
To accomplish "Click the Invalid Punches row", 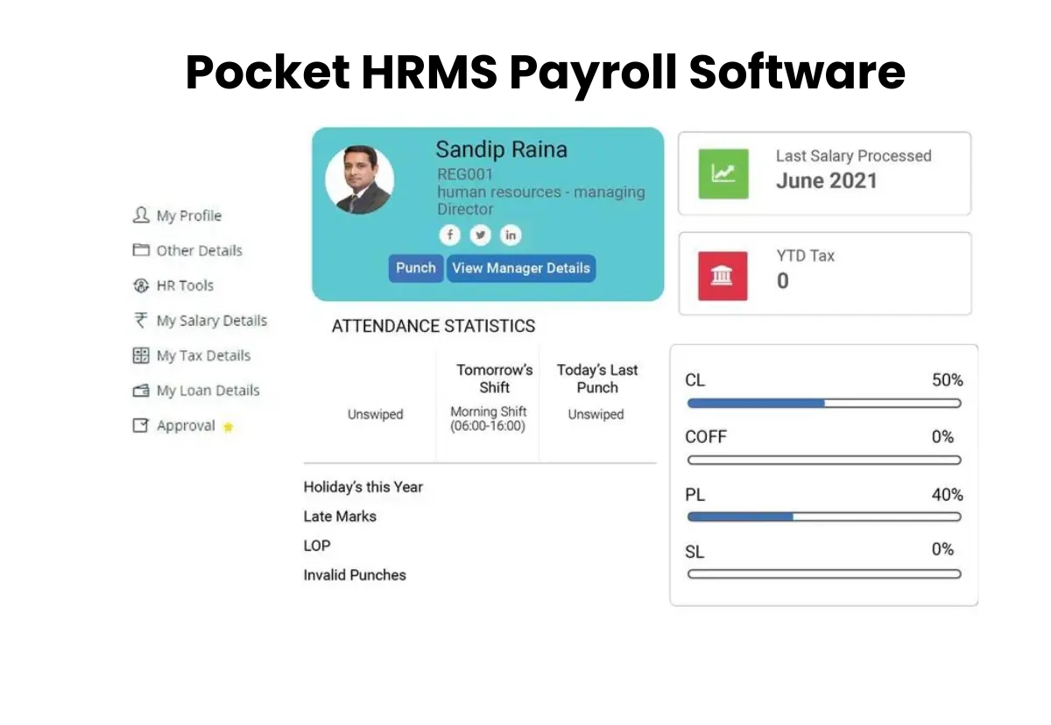I will coord(355,575).
